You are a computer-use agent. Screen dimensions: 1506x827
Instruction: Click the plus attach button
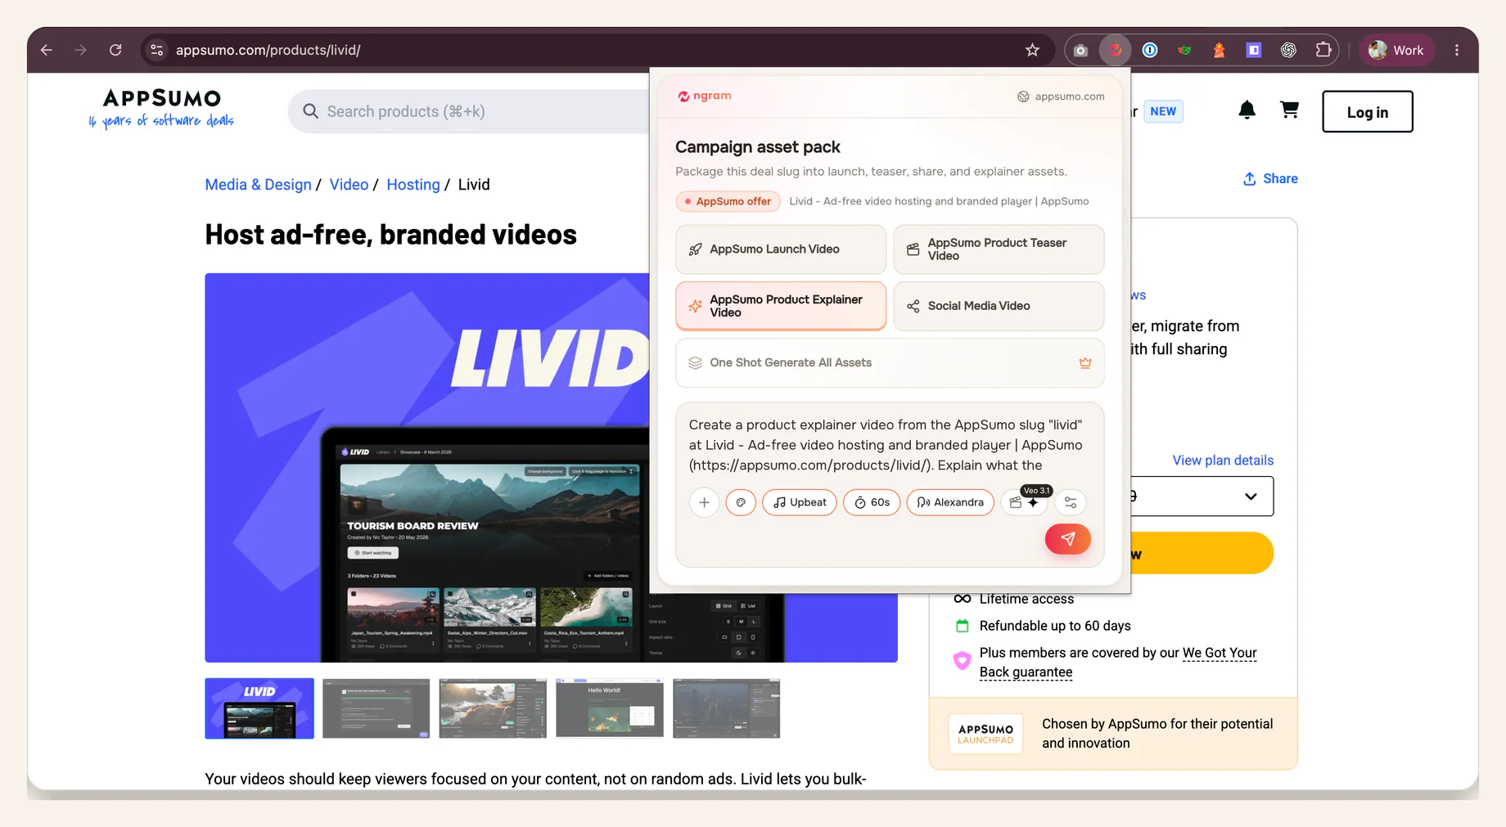(704, 502)
